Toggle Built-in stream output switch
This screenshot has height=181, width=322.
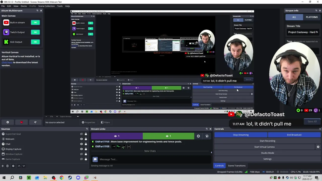(35, 23)
